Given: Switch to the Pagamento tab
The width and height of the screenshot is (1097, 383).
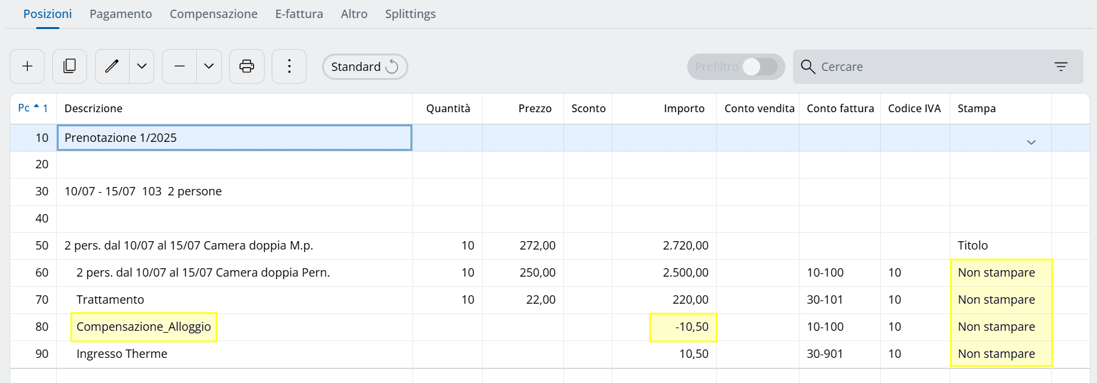Looking at the screenshot, I should click(121, 14).
